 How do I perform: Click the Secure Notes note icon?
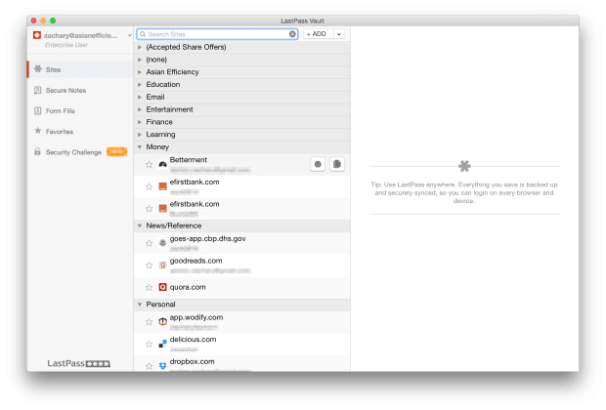37,90
